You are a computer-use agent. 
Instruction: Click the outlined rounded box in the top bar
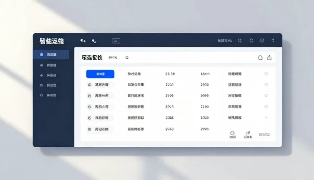point(116,41)
